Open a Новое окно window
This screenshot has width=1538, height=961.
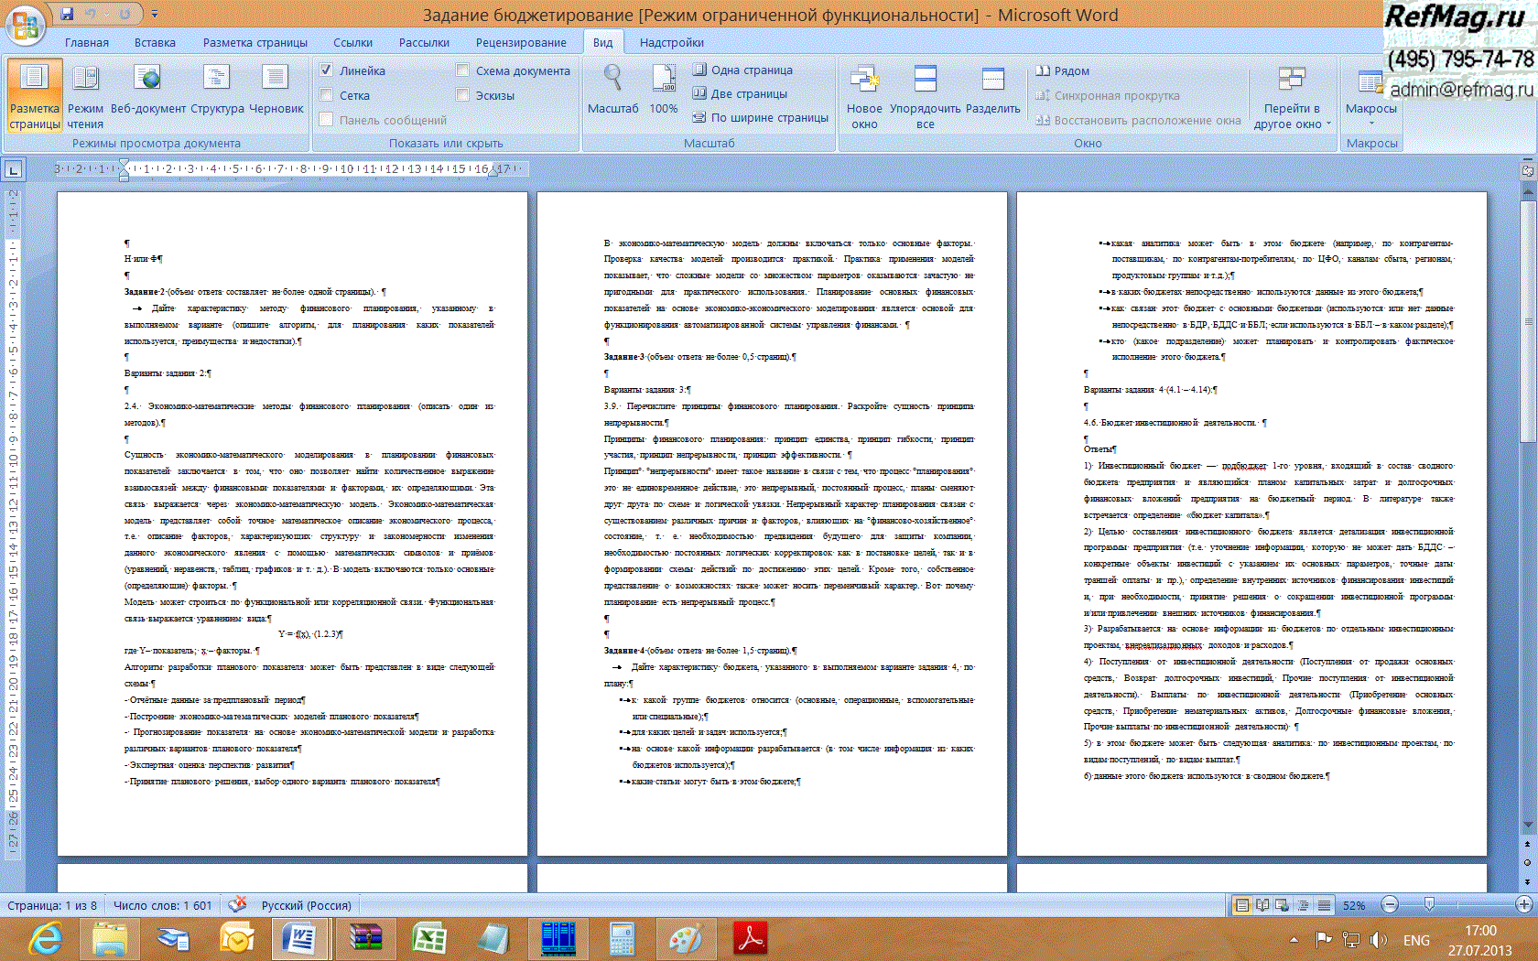click(864, 96)
